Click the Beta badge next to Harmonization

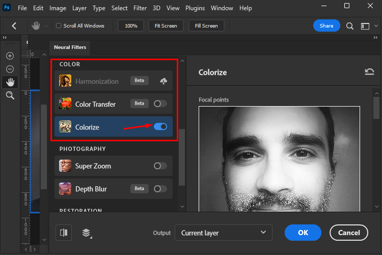[140, 81]
